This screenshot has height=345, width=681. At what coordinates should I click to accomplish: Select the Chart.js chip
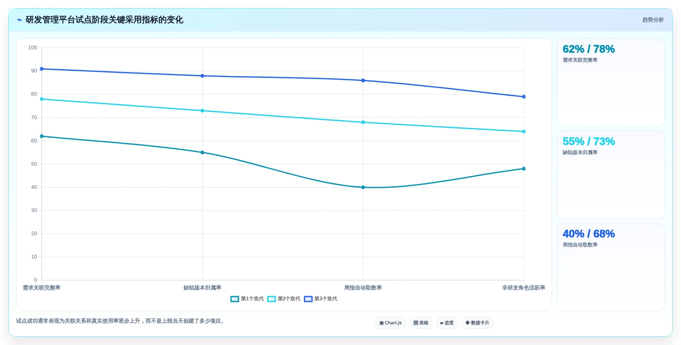point(391,323)
